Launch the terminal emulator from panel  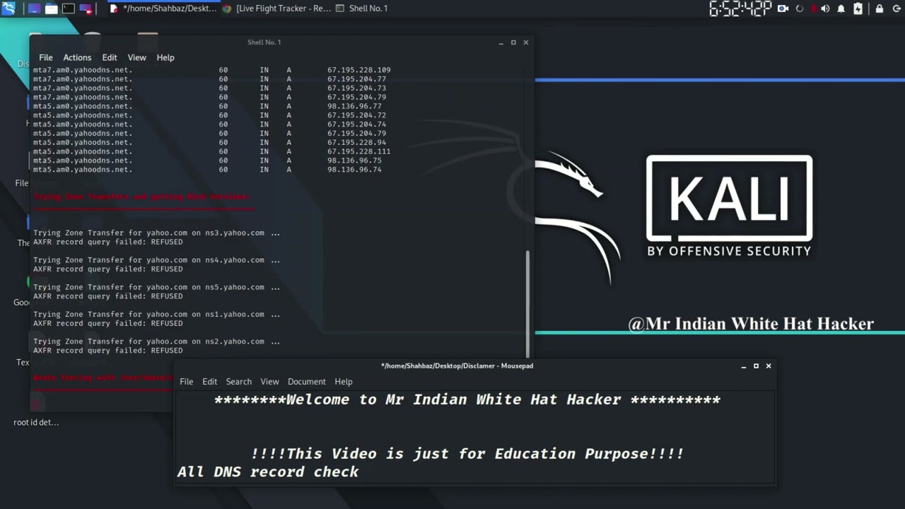pyautogui.click(x=69, y=8)
